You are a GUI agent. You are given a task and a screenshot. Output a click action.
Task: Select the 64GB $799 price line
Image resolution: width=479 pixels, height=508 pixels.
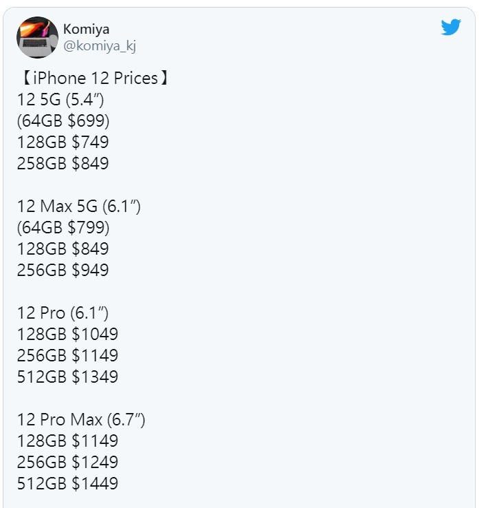[63, 228]
